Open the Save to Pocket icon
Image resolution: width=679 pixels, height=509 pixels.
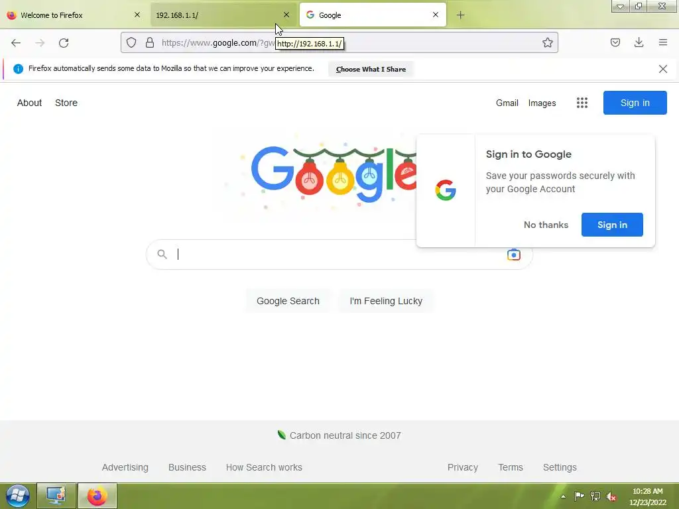(615, 42)
